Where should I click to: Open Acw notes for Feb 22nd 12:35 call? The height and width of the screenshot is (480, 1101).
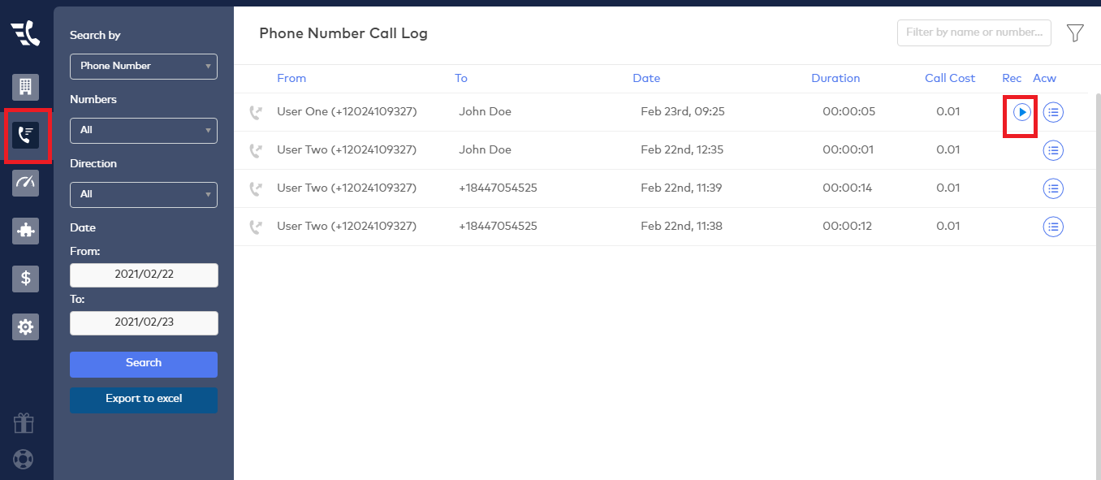pos(1053,150)
